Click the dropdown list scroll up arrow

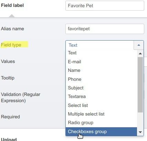(140, 54)
